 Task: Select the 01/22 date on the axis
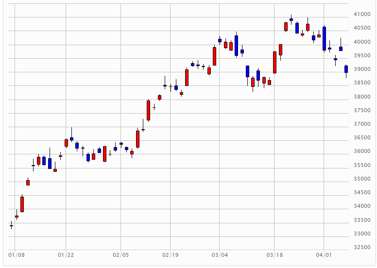66,254
